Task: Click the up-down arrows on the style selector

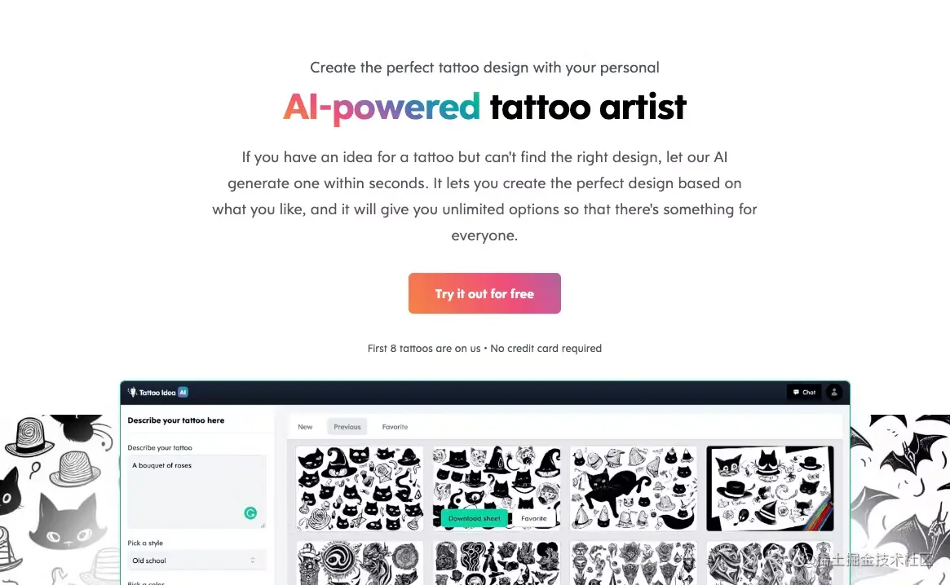Action: pyautogui.click(x=253, y=561)
